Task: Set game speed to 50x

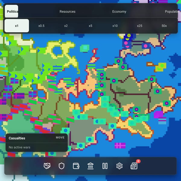Action: tap(164, 26)
